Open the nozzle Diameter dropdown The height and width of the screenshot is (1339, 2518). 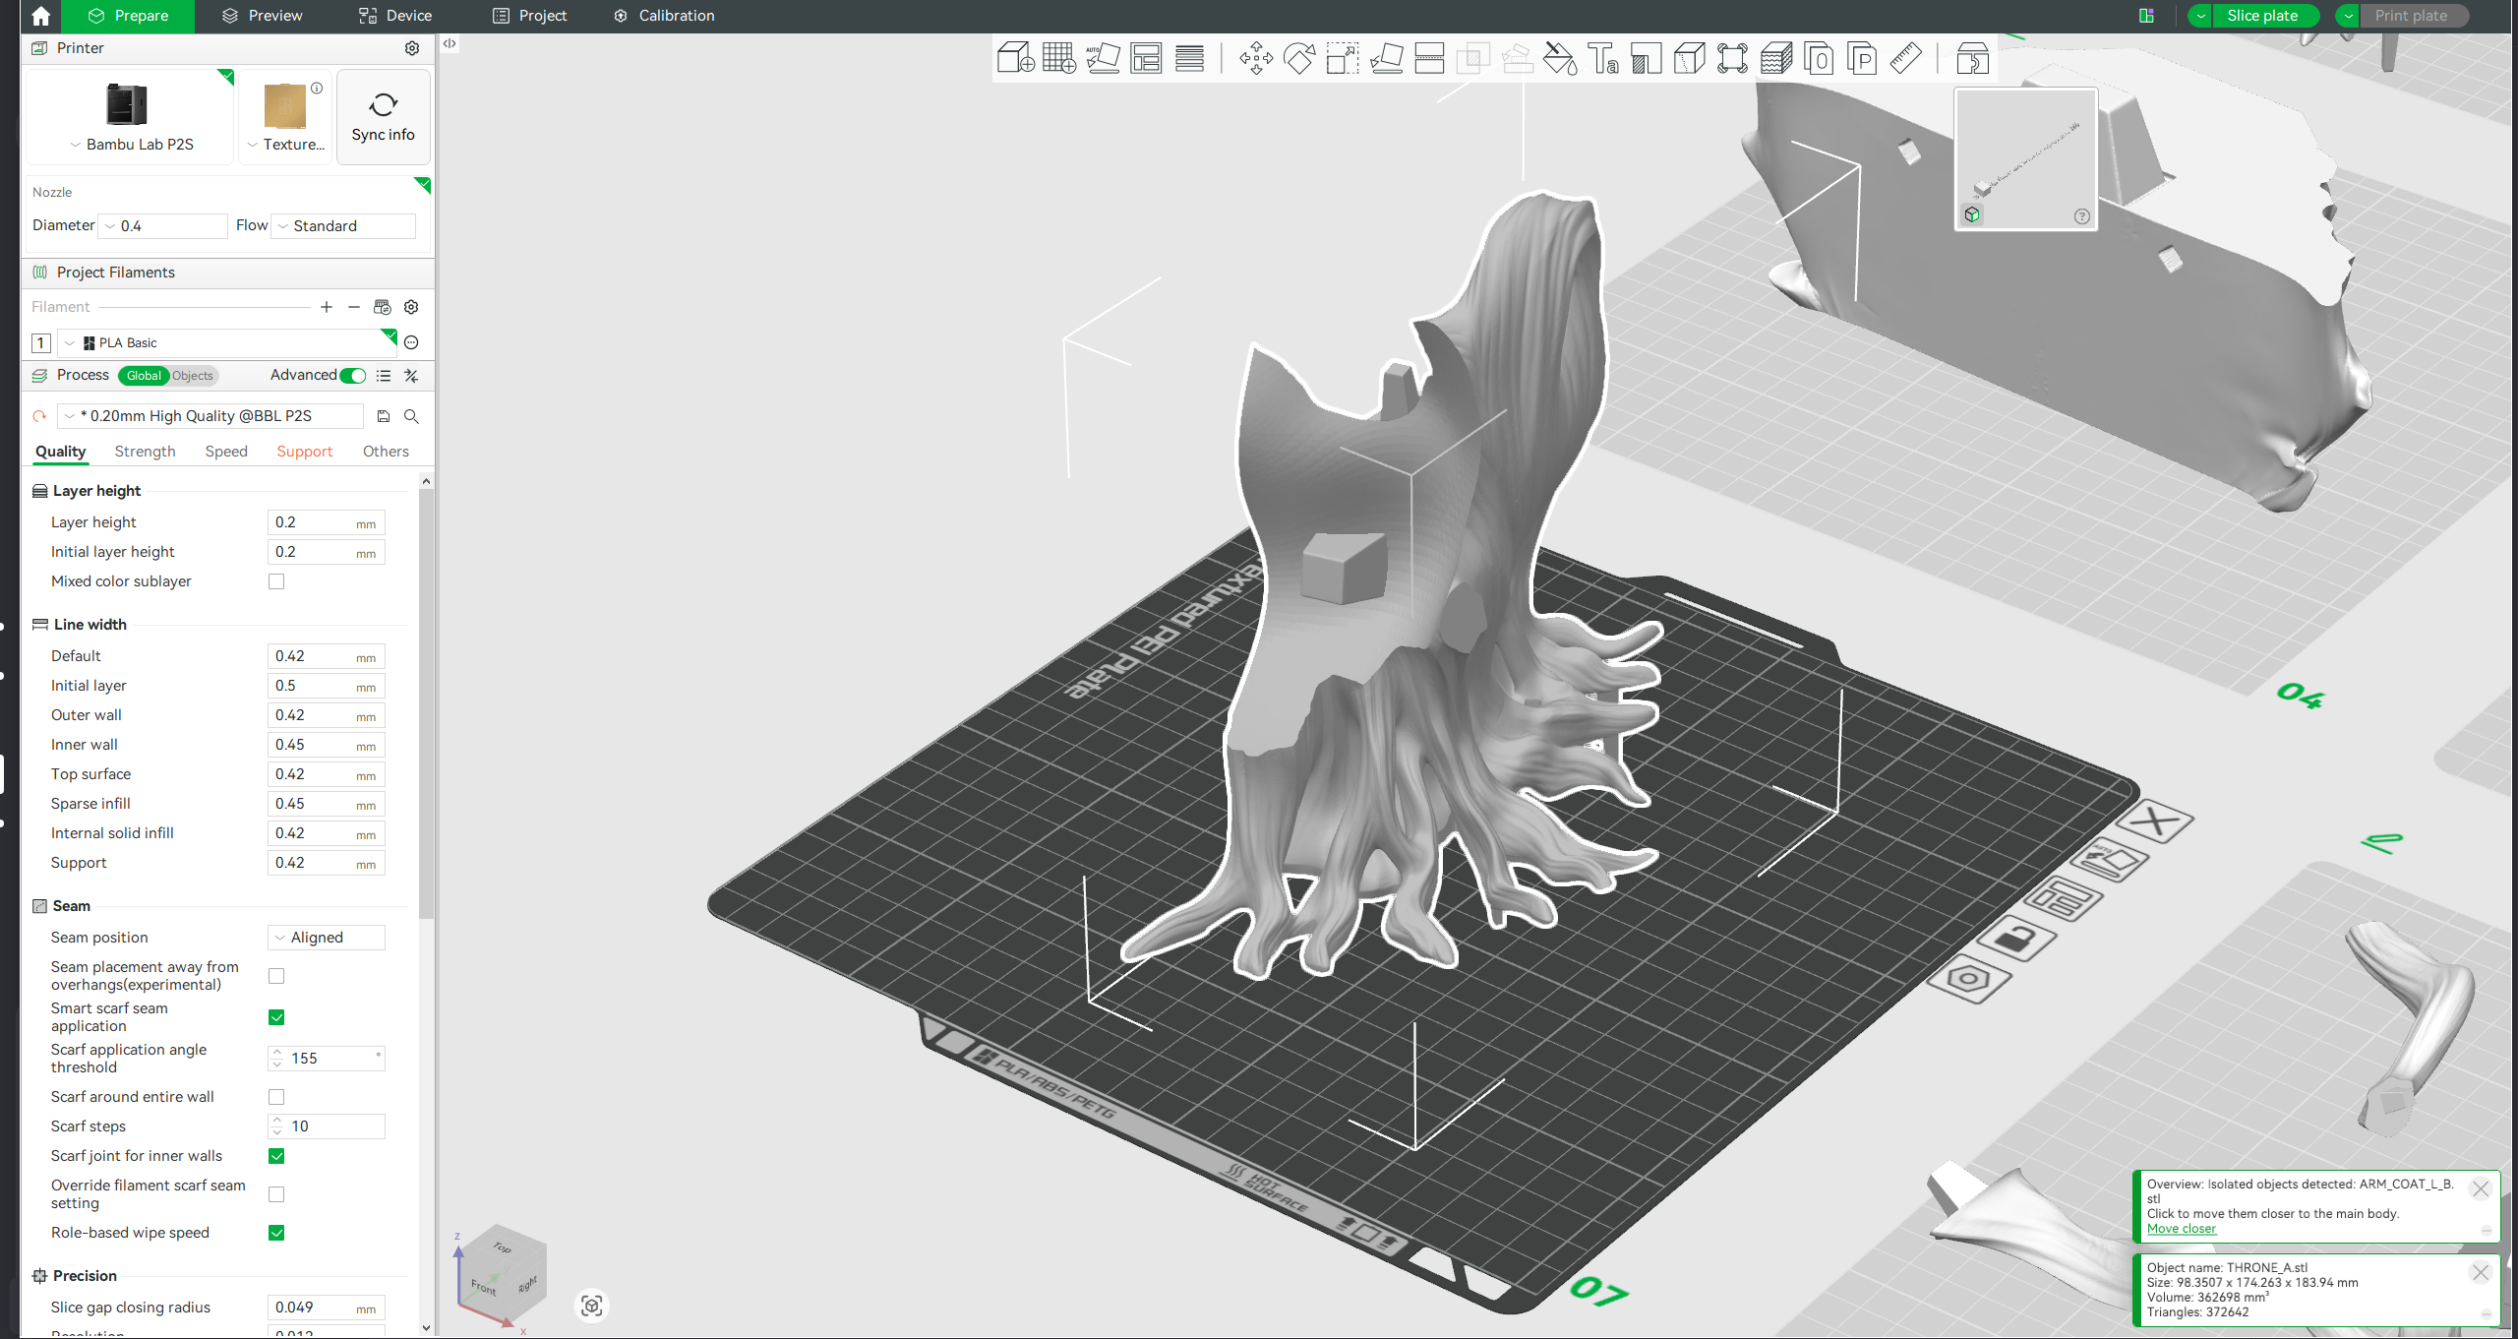(163, 226)
